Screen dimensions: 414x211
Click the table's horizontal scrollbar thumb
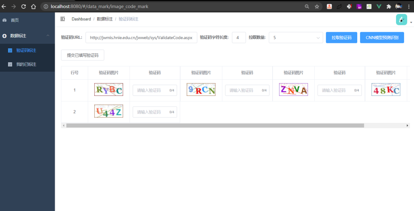click(x=215, y=125)
